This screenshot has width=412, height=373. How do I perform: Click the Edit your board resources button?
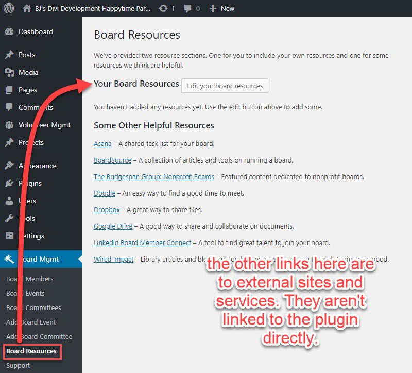coord(225,86)
